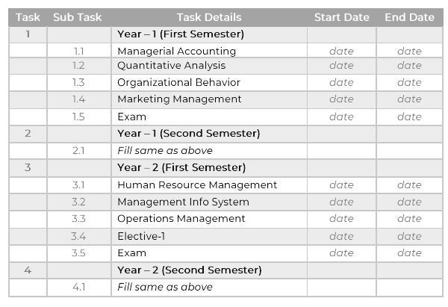
Task: Click the End Date column header
Action: coord(409,17)
